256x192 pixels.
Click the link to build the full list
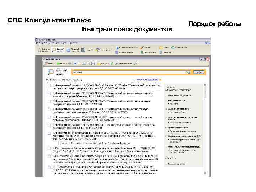(x=147, y=80)
